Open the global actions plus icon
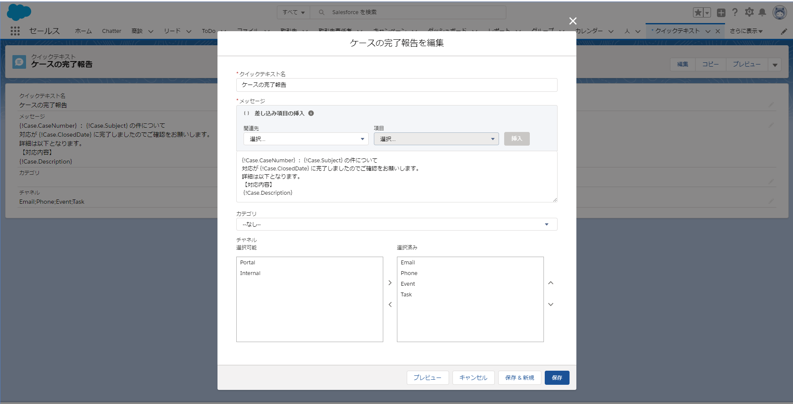This screenshot has height=404, width=793. pyautogui.click(x=721, y=12)
